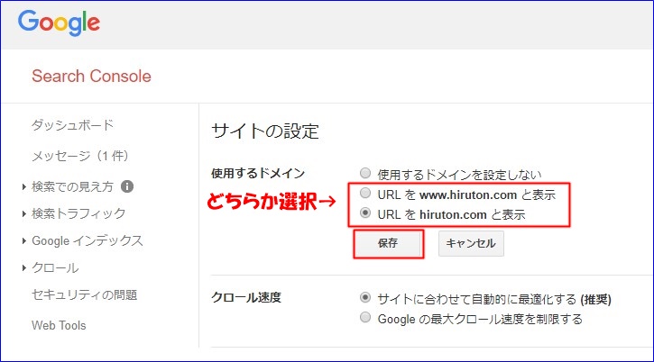Open セキュリティの問題 in the sidebar
This screenshot has height=362, width=654.
[85, 295]
